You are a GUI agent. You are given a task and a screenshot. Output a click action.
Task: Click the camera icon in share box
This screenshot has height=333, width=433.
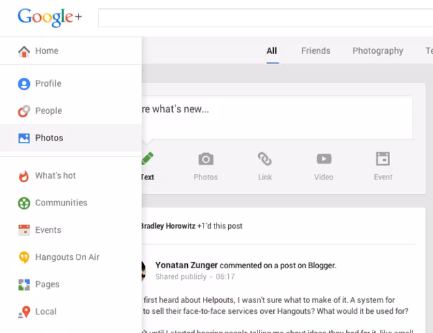point(206,159)
